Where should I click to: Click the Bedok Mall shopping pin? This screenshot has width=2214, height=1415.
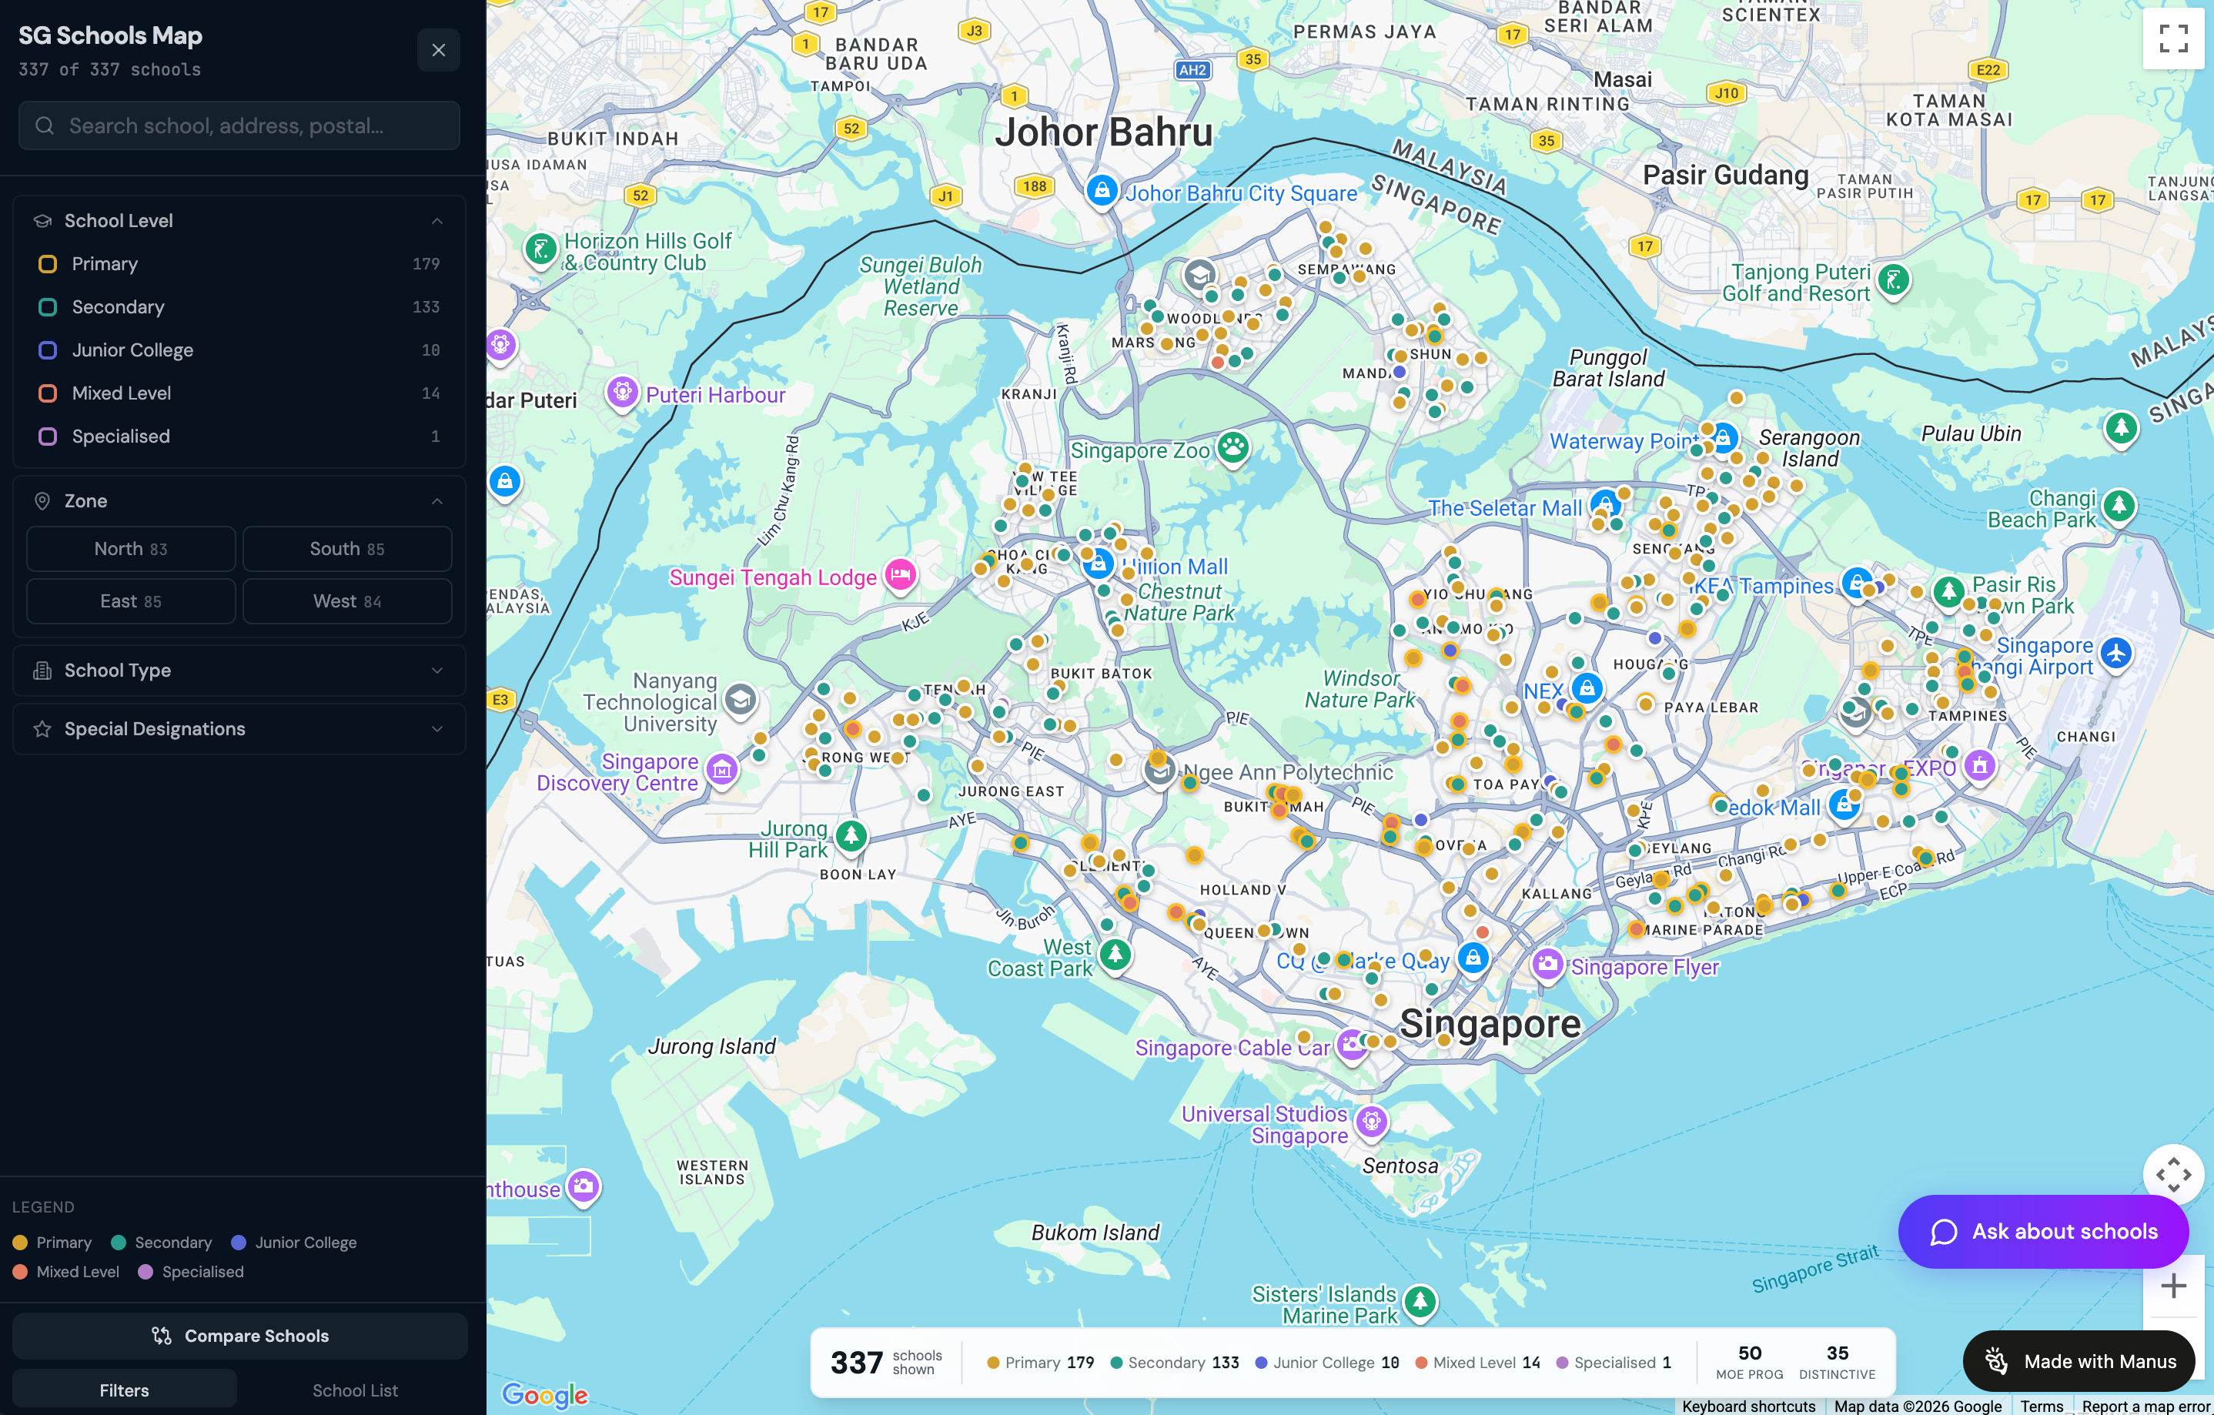(1844, 805)
